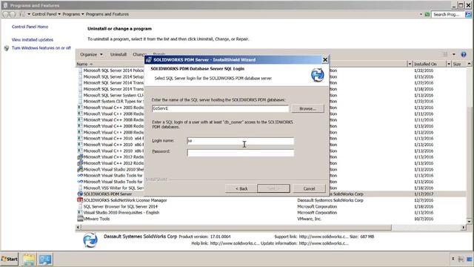The height and width of the screenshot is (267, 474).
Task: Open the Installed On column filter dropdown
Action: click(x=449, y=65)
